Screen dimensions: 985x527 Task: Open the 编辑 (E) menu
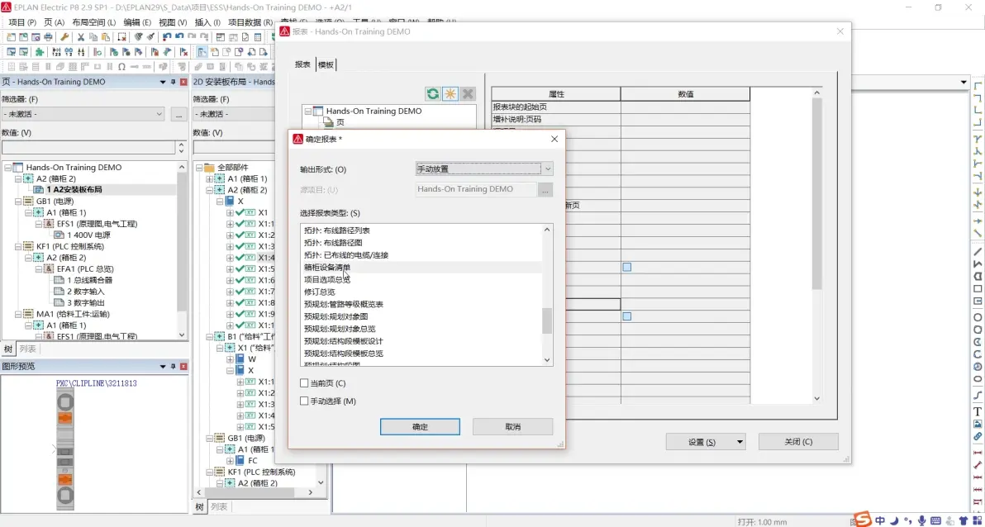tap(137, 22)
